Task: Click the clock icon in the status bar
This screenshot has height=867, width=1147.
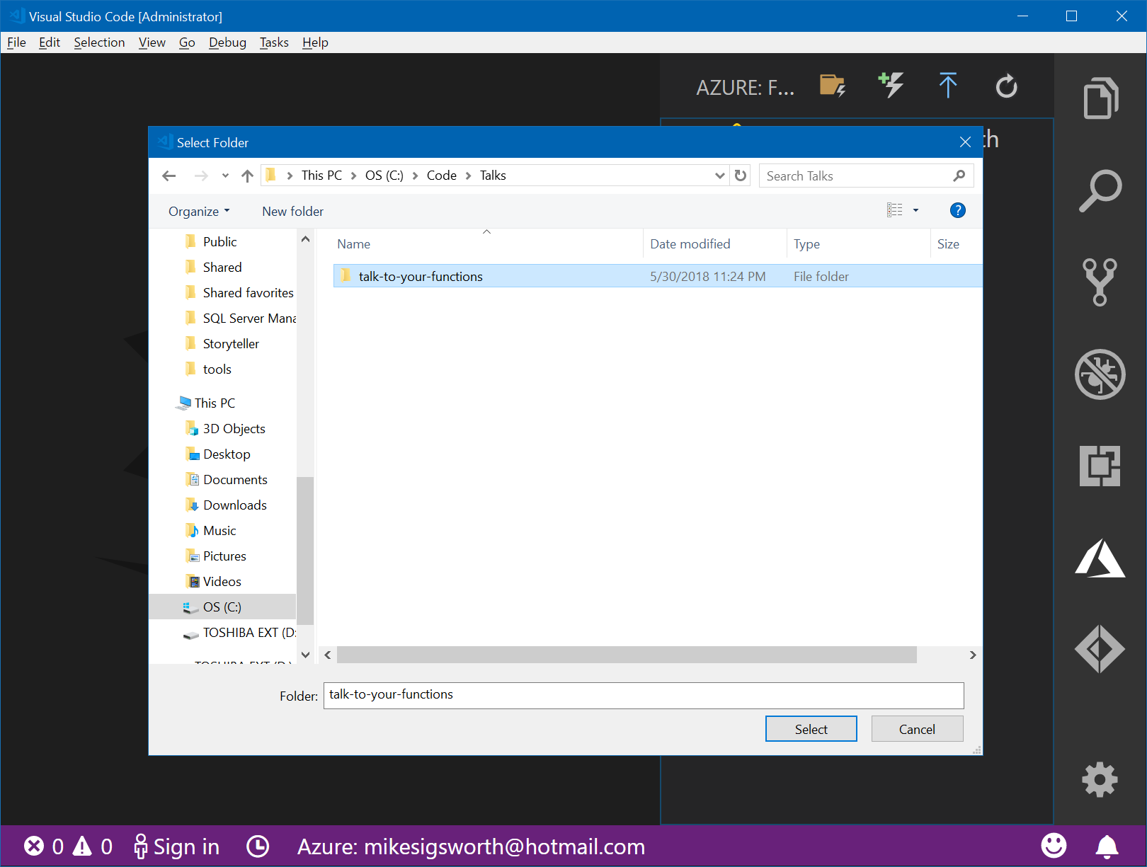Action: pyautogui.click(x=258, y=846)
